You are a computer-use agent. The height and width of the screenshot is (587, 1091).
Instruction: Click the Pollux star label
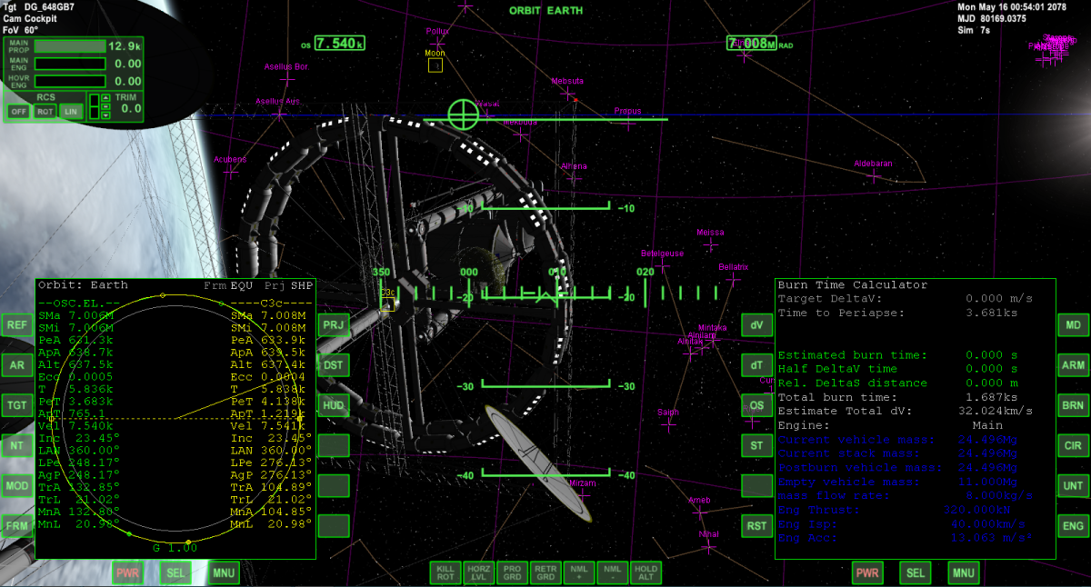click(437, 31)
